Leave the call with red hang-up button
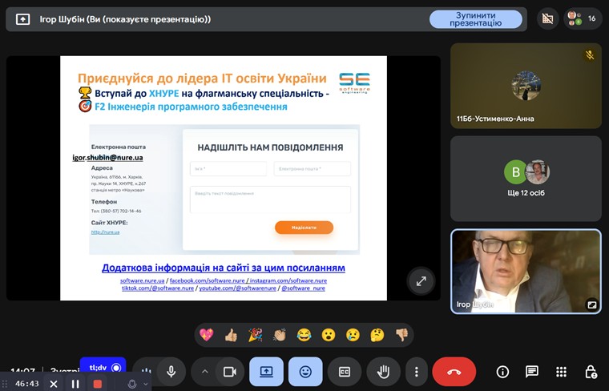Screen dimensions: 609x391 [x=454, y=372]
